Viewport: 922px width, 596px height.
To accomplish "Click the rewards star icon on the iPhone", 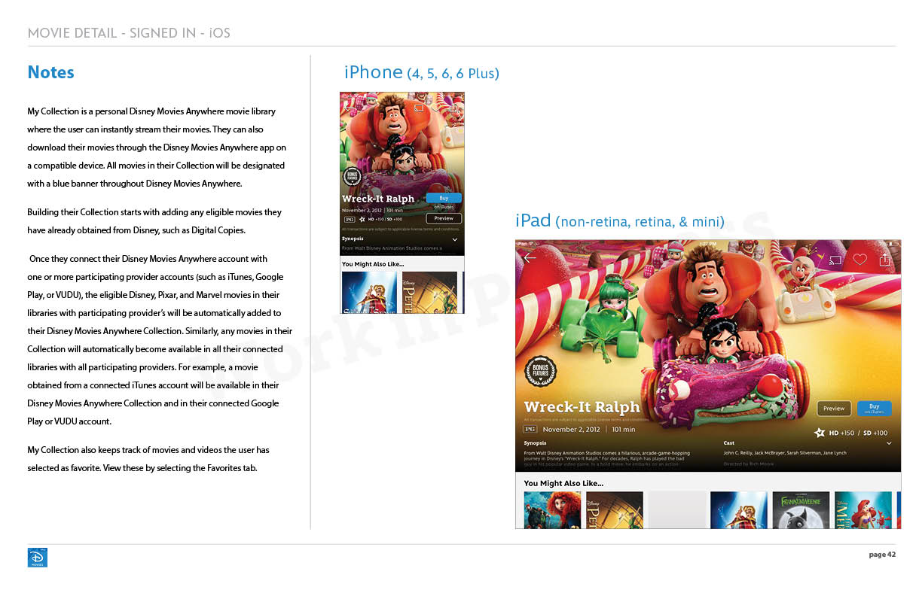I will point(362,220).
